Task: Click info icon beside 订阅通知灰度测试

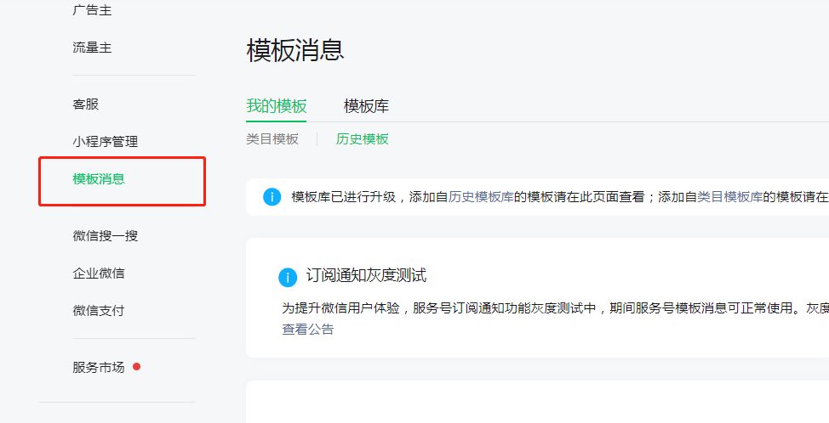Action: (x=288, y=277)
